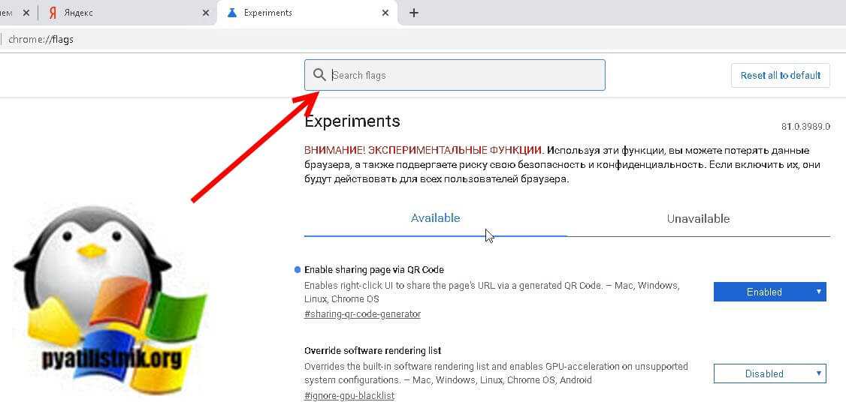Click the Yandex favicon on the Яндекс tab
The height and width of the screenshot is (402, 846).
53,13
